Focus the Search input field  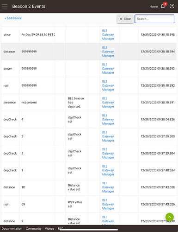tap(154, 19)
